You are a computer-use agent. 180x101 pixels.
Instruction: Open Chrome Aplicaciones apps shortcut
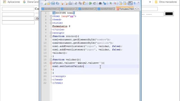pyautogui.click(x=12, y=2)
